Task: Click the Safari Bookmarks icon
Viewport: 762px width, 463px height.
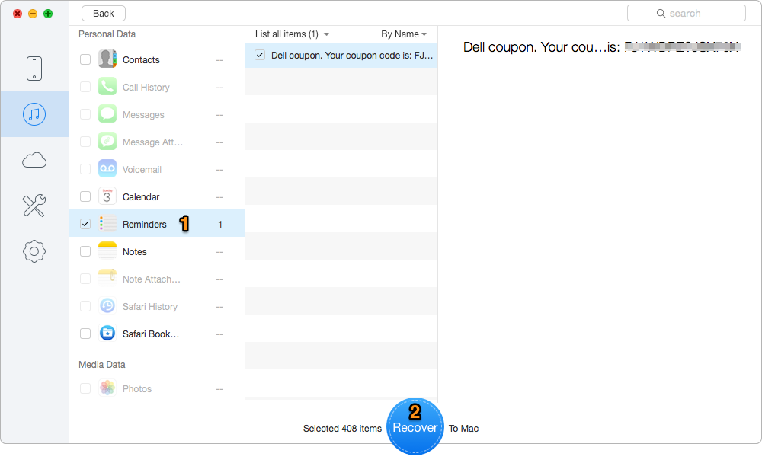Action: [x=107, y=334]
